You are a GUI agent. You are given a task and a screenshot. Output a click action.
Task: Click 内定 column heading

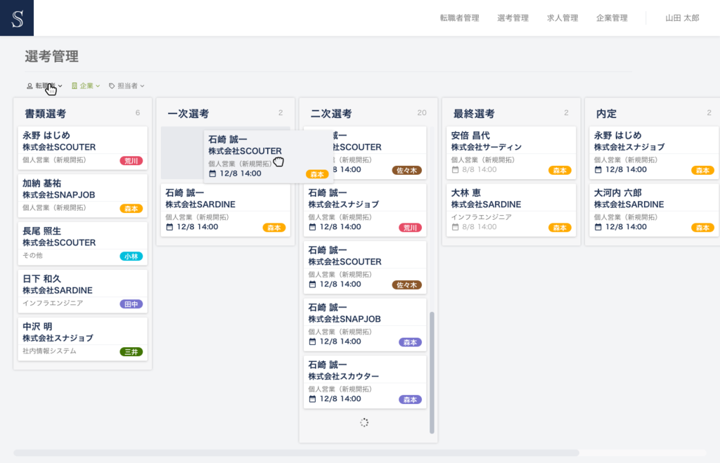pyautogui.click(x=606, y=114)
